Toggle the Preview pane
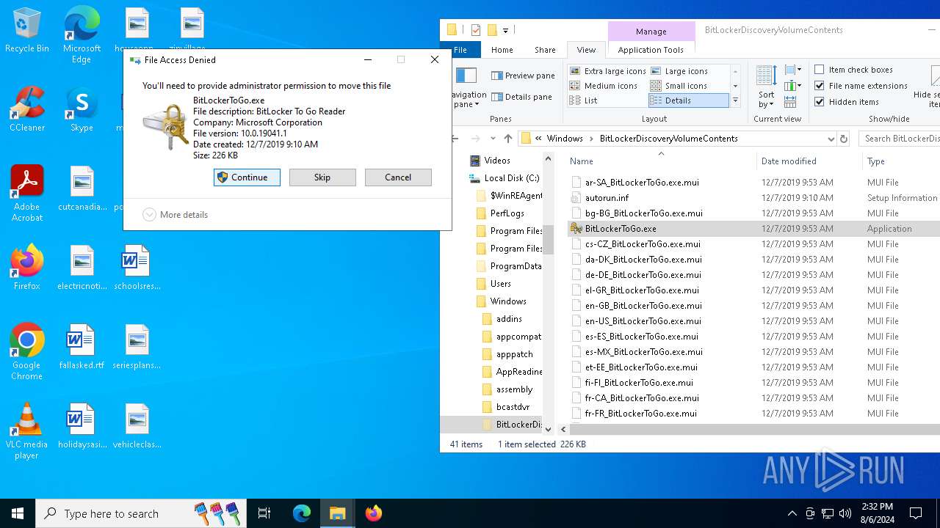Image resolution: width=940 pixels, height=528 pixels. point(523,76)
